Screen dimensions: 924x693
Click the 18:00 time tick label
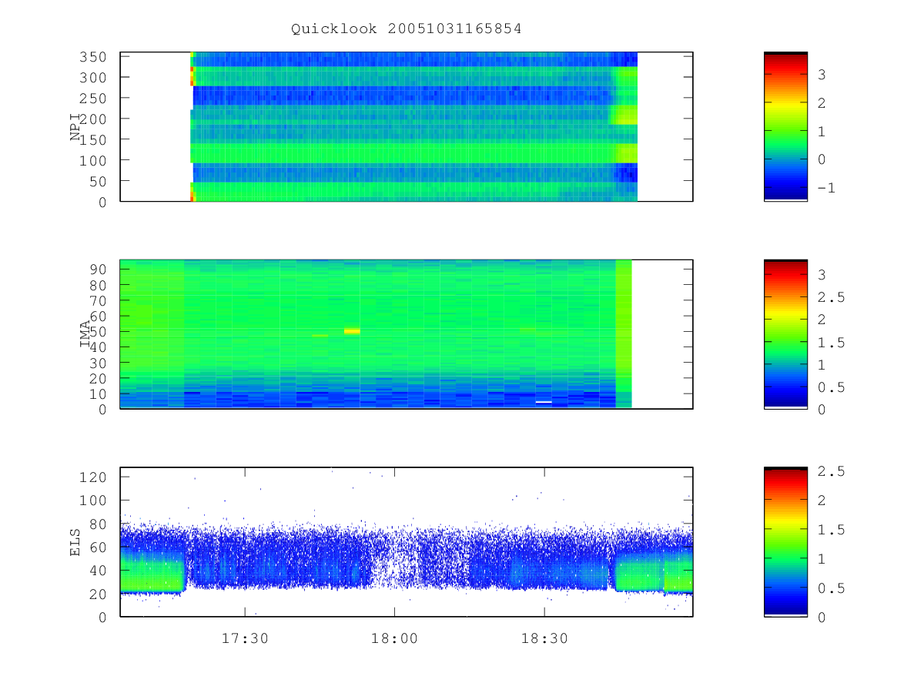(394, 638)
